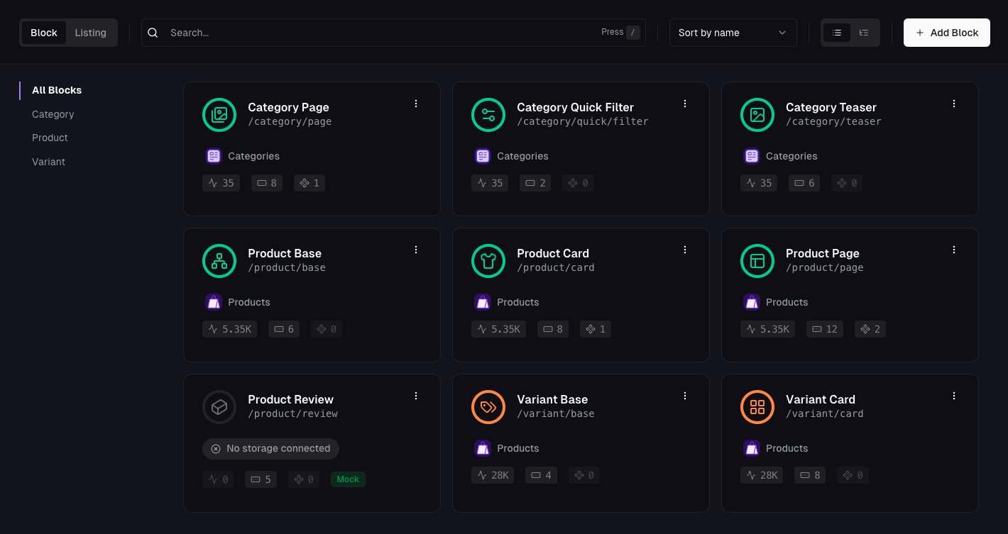Click the Product Review cube icon
1008x534 pixels.
(x=219, y=407)
